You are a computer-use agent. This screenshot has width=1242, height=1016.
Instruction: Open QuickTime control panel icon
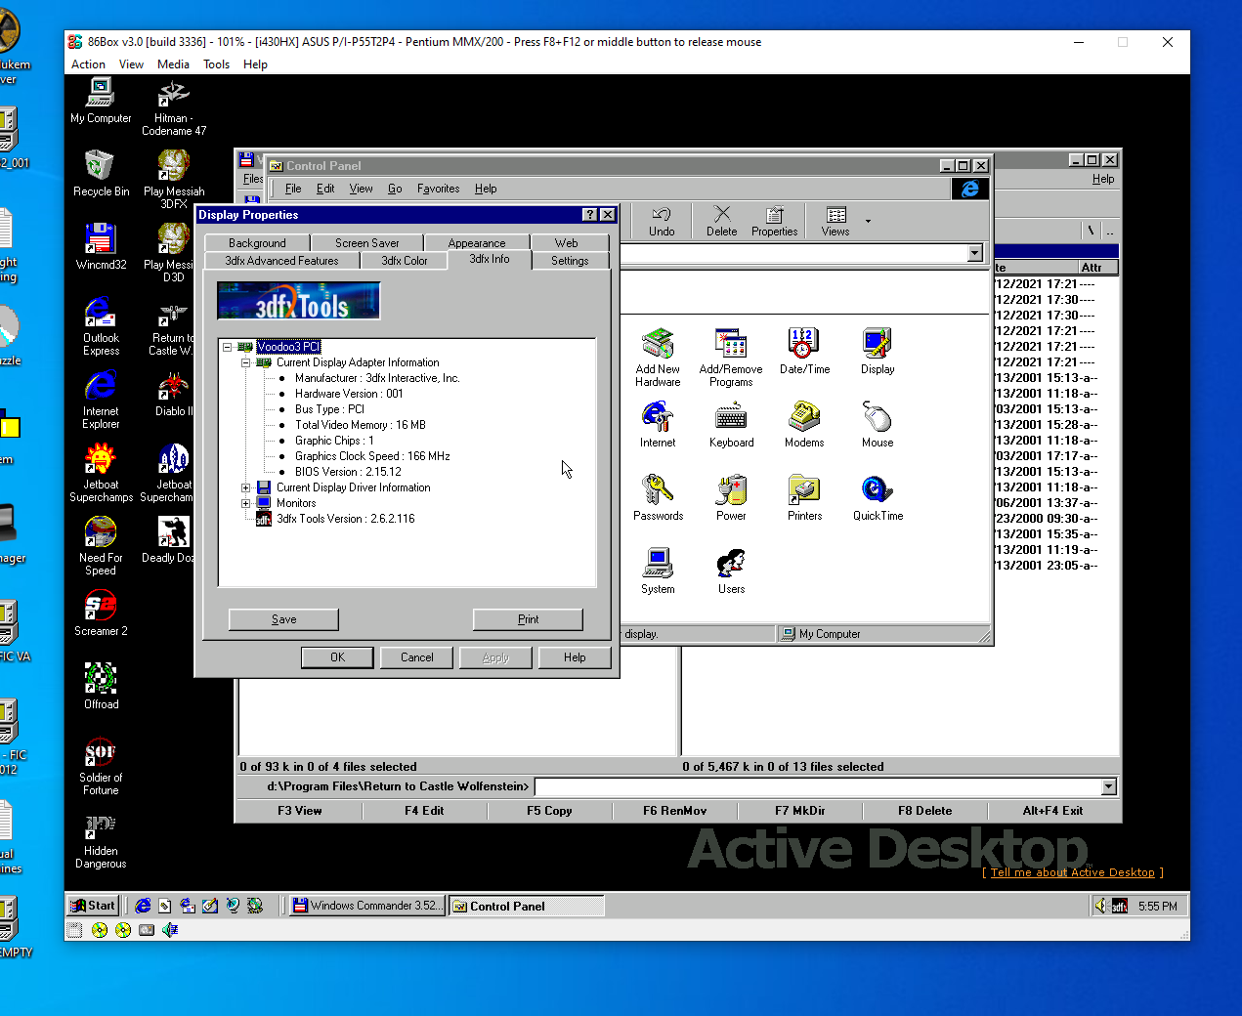pyautogui.click(x=878, y=498)
